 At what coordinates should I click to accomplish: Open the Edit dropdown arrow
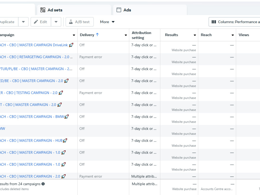56,22
